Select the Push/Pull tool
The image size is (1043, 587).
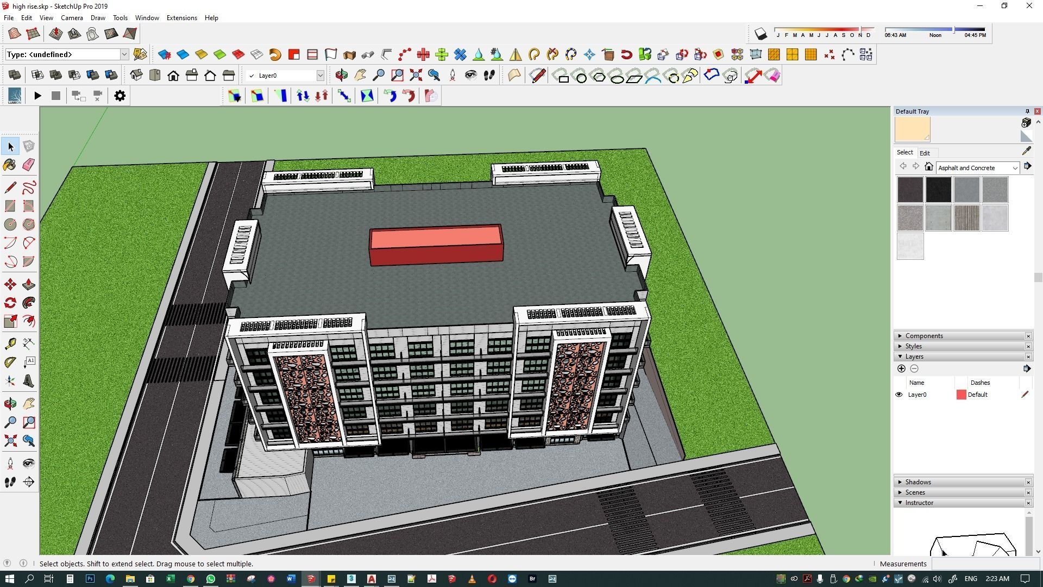(29, 284)
